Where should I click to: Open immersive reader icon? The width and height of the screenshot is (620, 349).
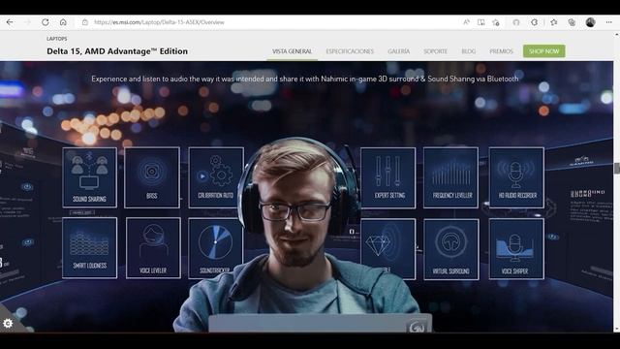point(480,22)
